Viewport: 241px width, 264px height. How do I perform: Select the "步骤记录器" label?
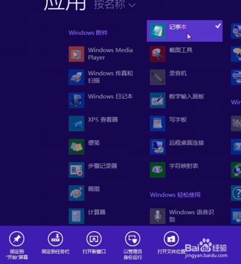coord(102,166)
